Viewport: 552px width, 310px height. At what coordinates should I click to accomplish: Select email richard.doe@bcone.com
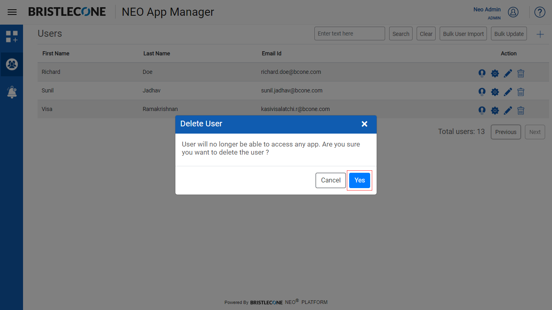click(x=291, y=72)
